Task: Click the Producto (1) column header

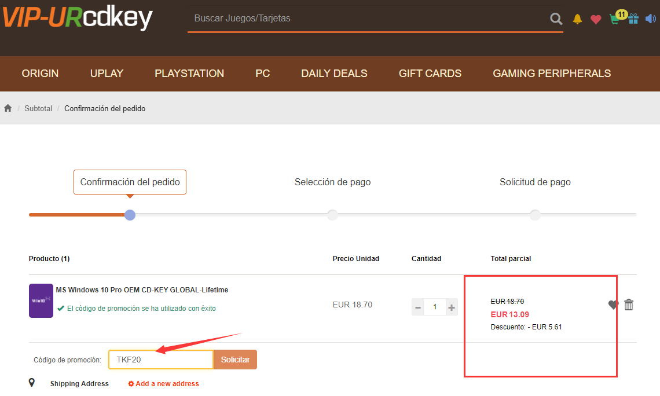Action: [x=49, y=259]
